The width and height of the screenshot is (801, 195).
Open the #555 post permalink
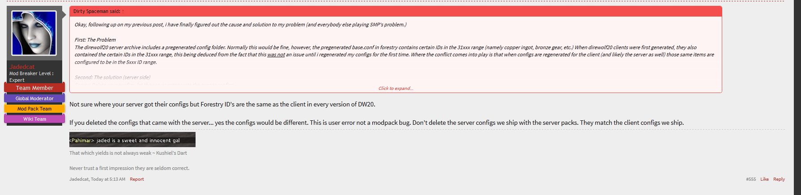pos(751,179)
